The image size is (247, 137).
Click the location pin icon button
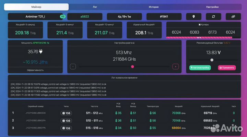pyautogui.click(x=194, y=16)
